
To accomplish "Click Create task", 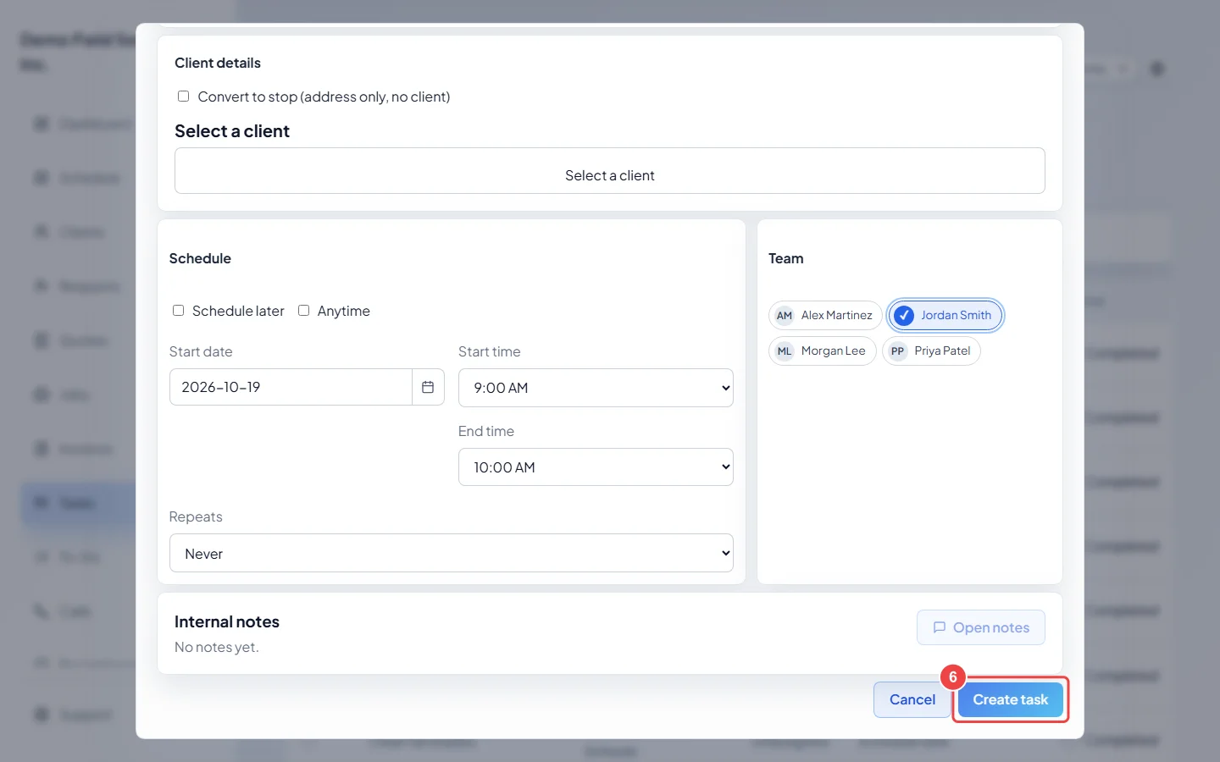I will pos(1011,700).
